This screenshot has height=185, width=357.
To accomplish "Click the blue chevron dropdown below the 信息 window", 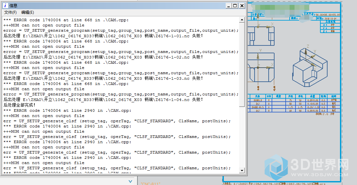I will [x=130, y=181].
